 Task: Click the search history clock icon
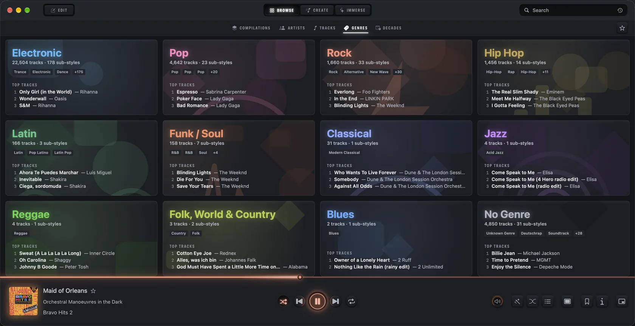pos(620,10)
